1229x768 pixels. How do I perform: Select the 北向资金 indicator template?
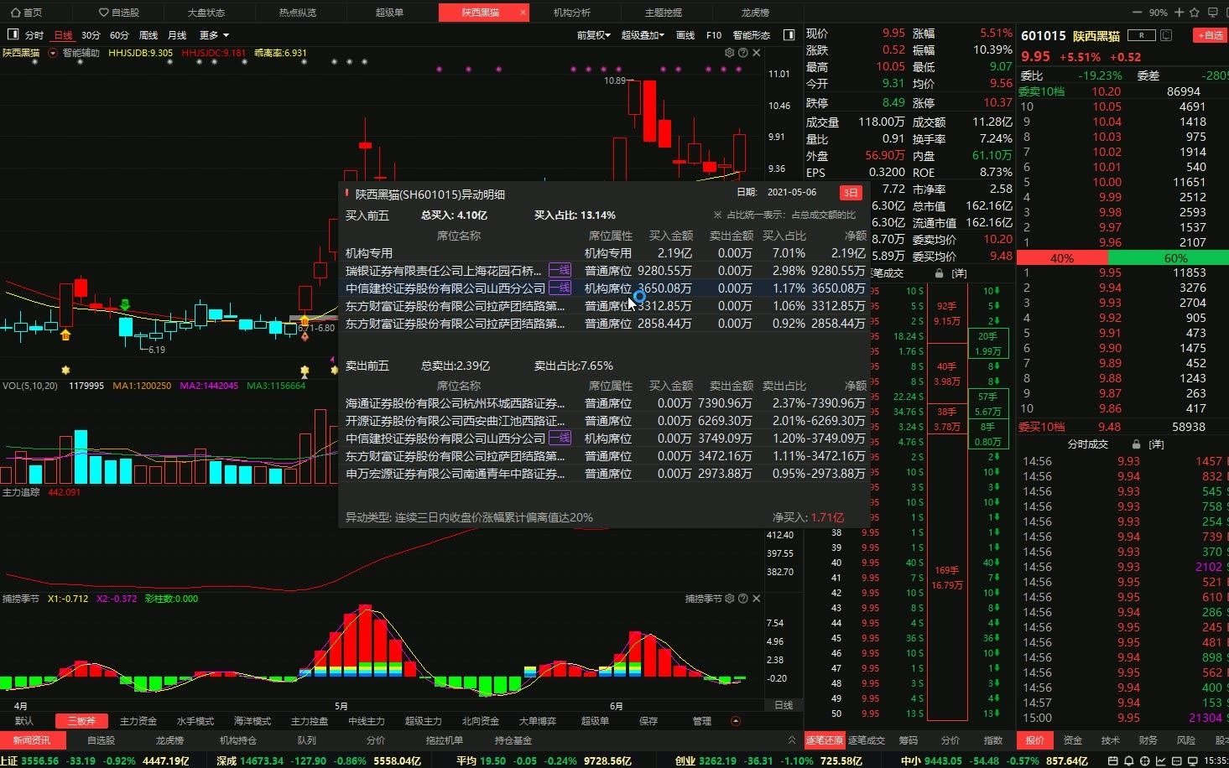click(481, 721)
